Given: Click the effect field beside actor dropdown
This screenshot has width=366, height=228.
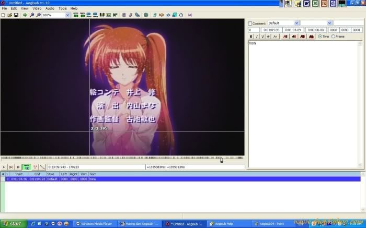Looking at the screenshot, I should pos(349,23).
